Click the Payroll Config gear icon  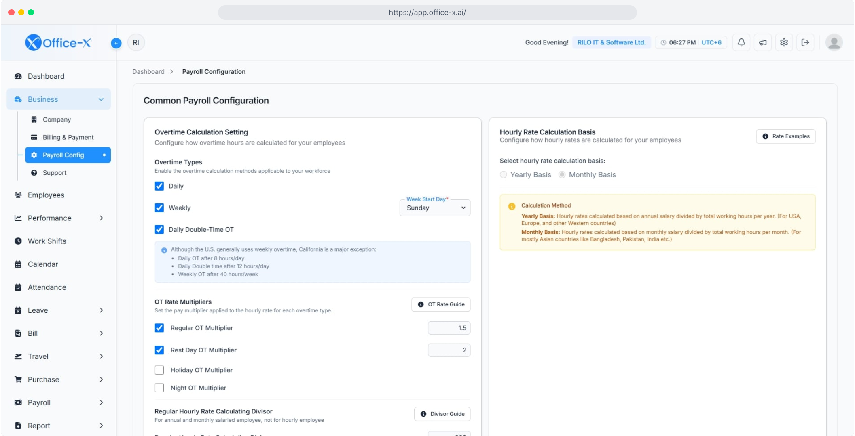pos(34,155)
